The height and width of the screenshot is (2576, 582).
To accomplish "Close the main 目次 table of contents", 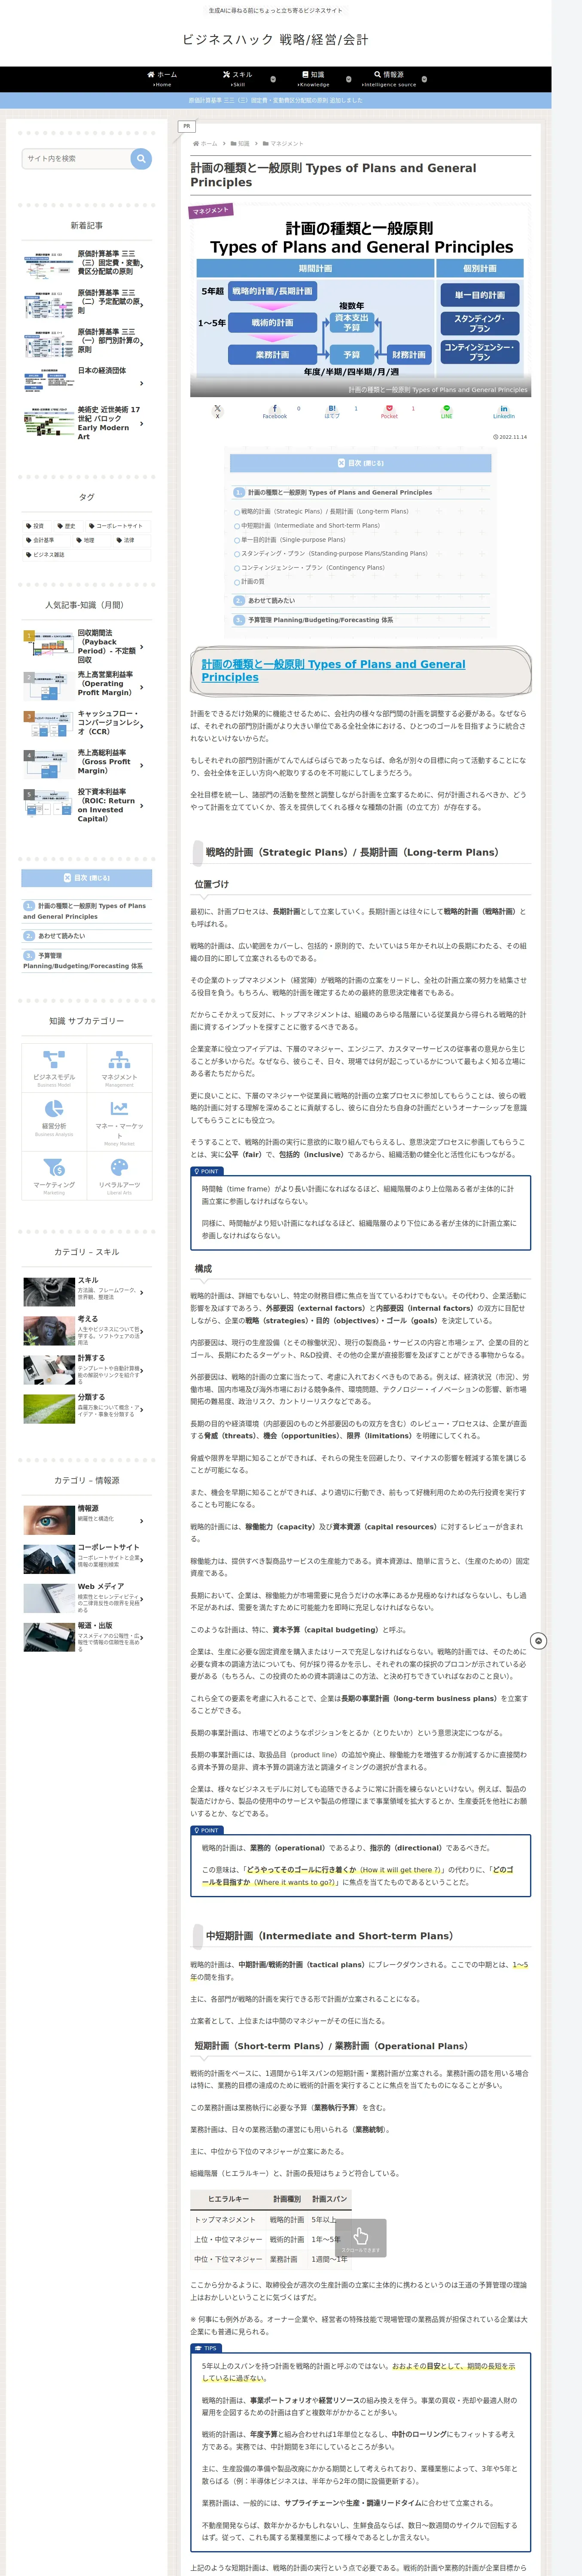I will [x=360, y=463].
